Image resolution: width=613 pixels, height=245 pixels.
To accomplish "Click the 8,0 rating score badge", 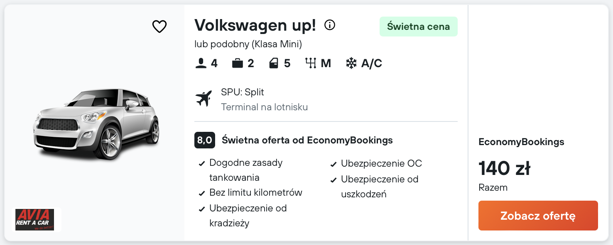I will pos(205,140).
